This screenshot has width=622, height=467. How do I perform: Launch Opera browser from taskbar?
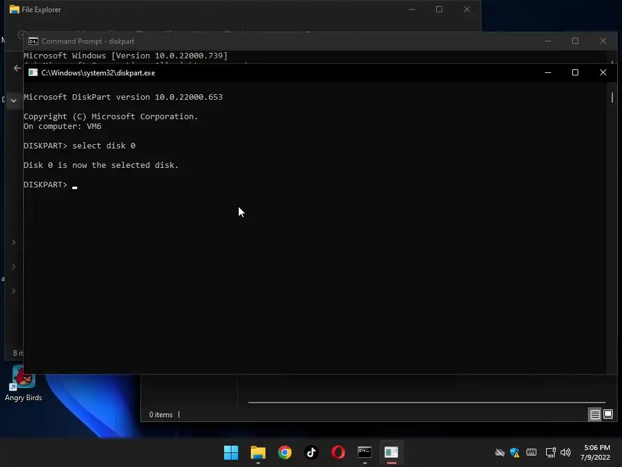click(338, 452)
